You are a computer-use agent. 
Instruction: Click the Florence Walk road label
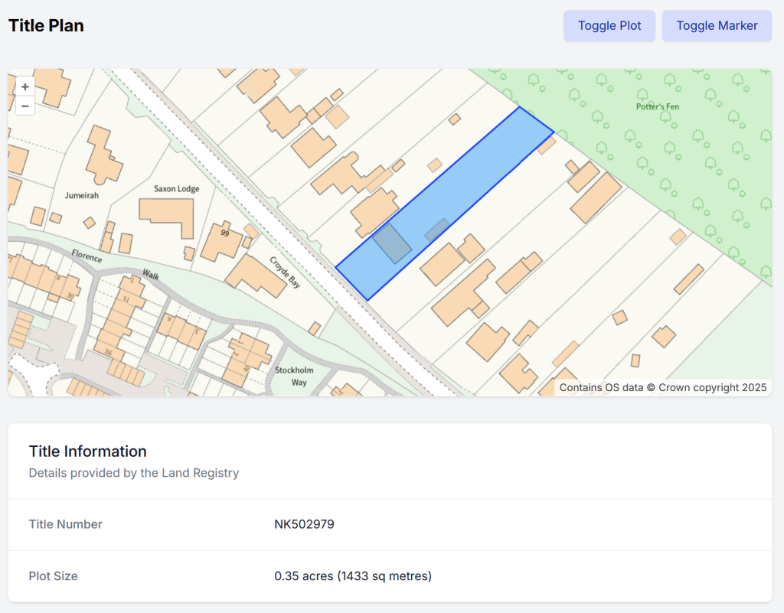point(113,265)
